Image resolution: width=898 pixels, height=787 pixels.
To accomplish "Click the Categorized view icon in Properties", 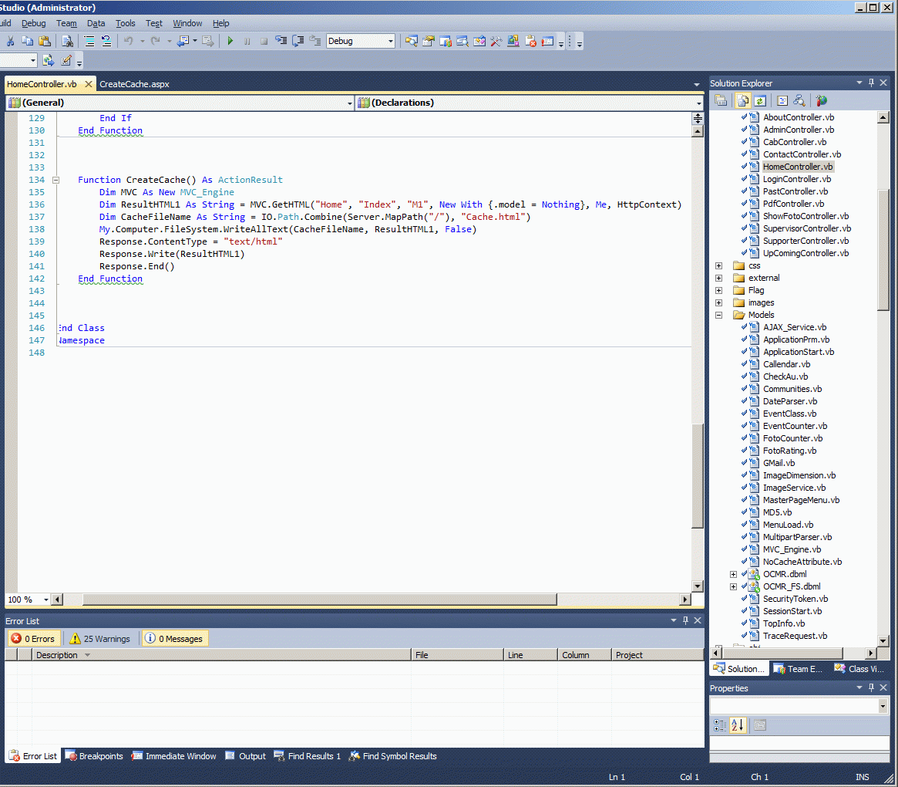I will click(x=720, y=725).
